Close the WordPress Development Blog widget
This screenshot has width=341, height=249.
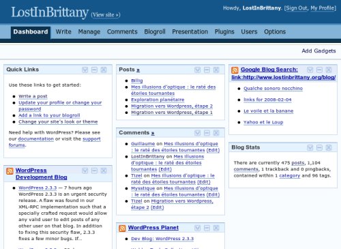104,171
